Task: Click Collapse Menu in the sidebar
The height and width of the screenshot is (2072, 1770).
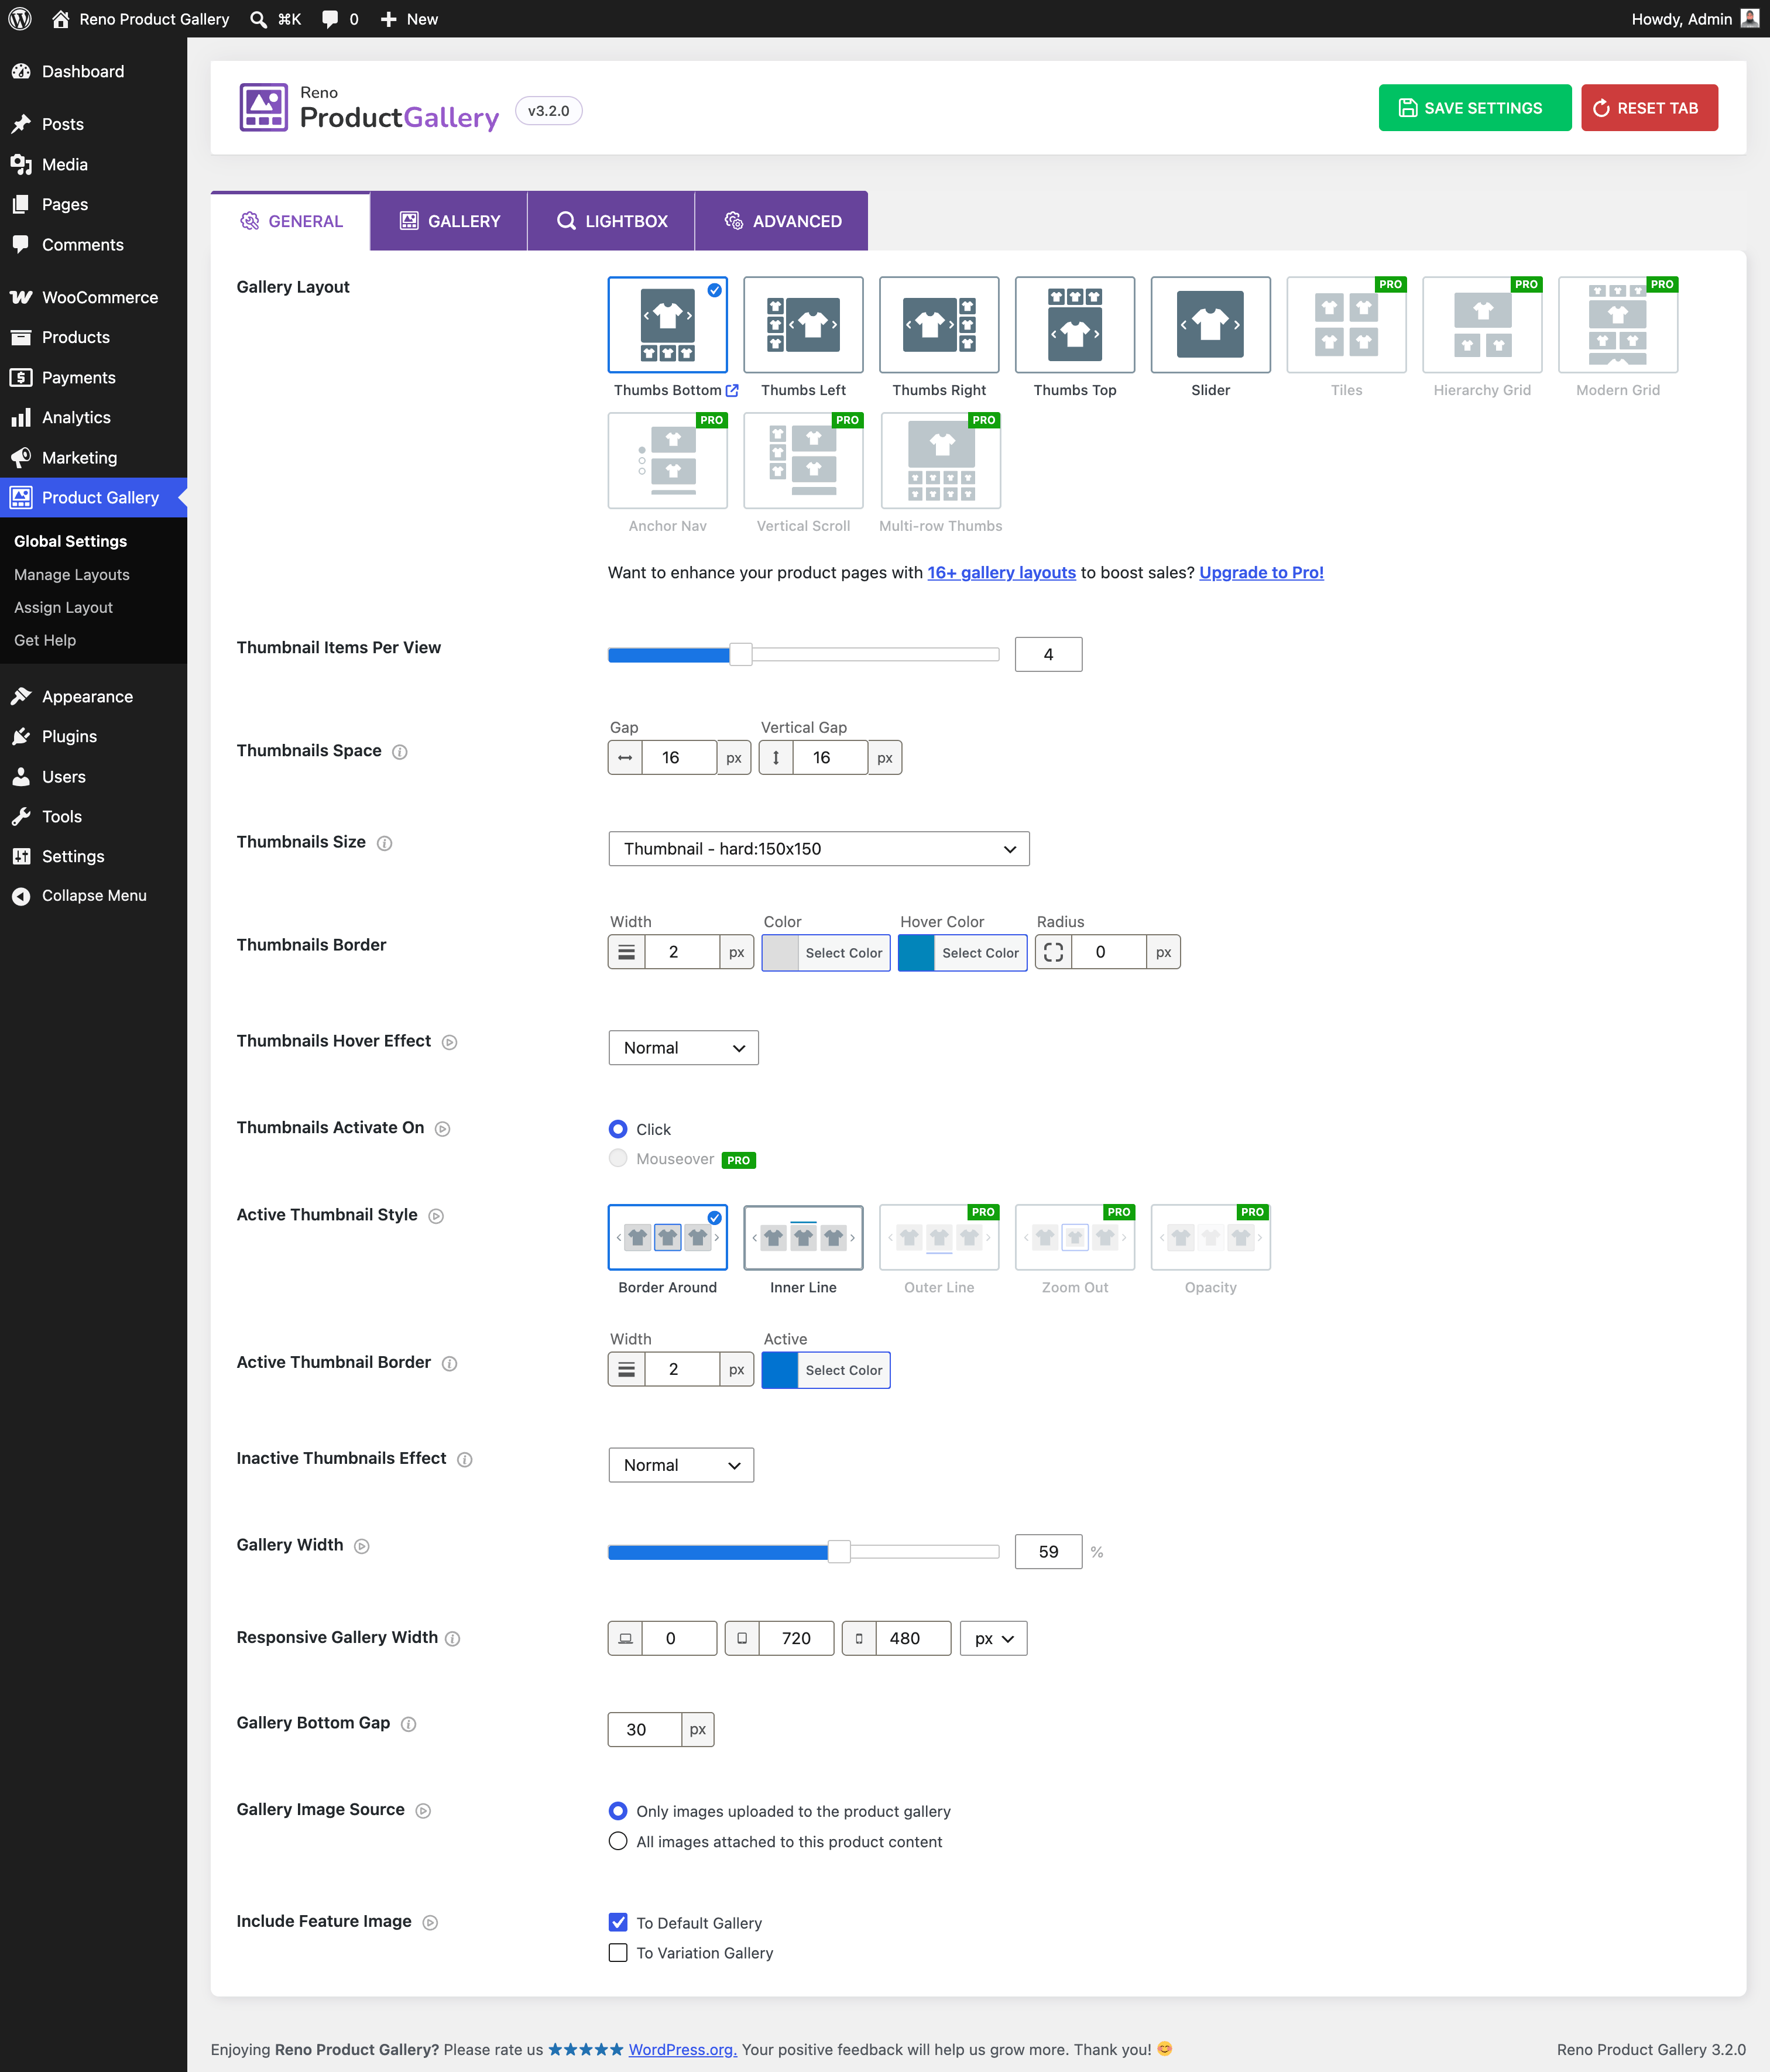Action: (x=93, y=896)
